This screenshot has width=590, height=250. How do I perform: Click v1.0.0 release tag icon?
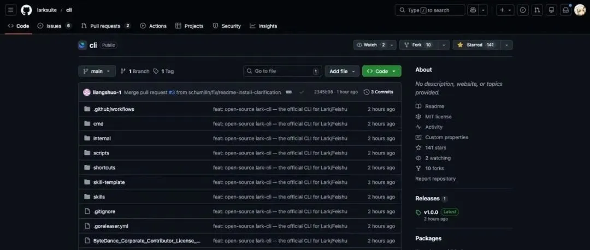[418, 212]
